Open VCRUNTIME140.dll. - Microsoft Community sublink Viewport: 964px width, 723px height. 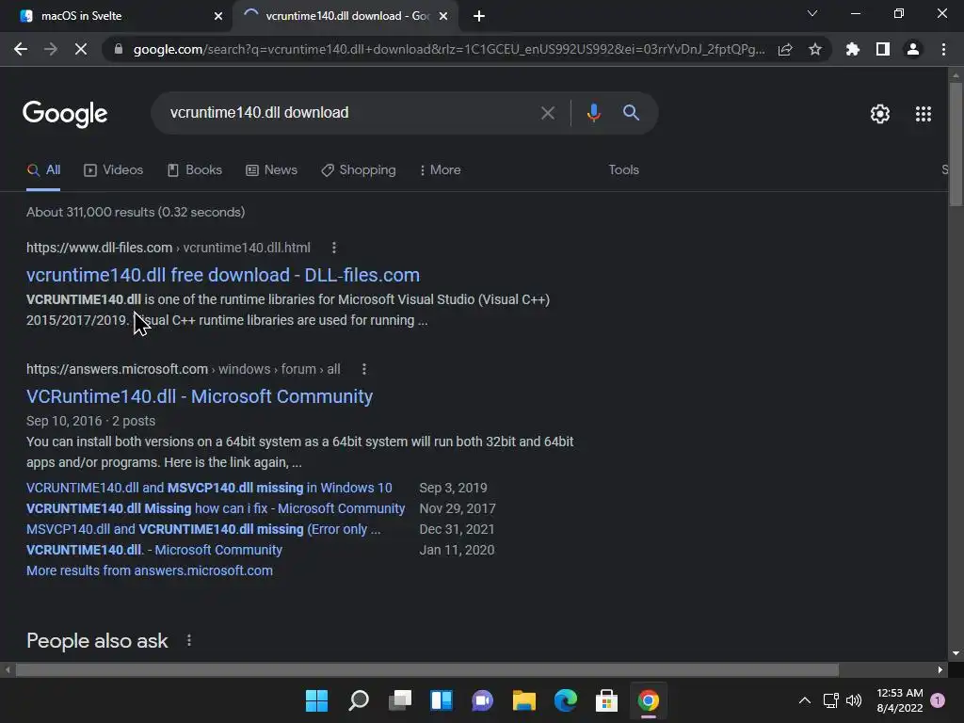tap(154, 550)
